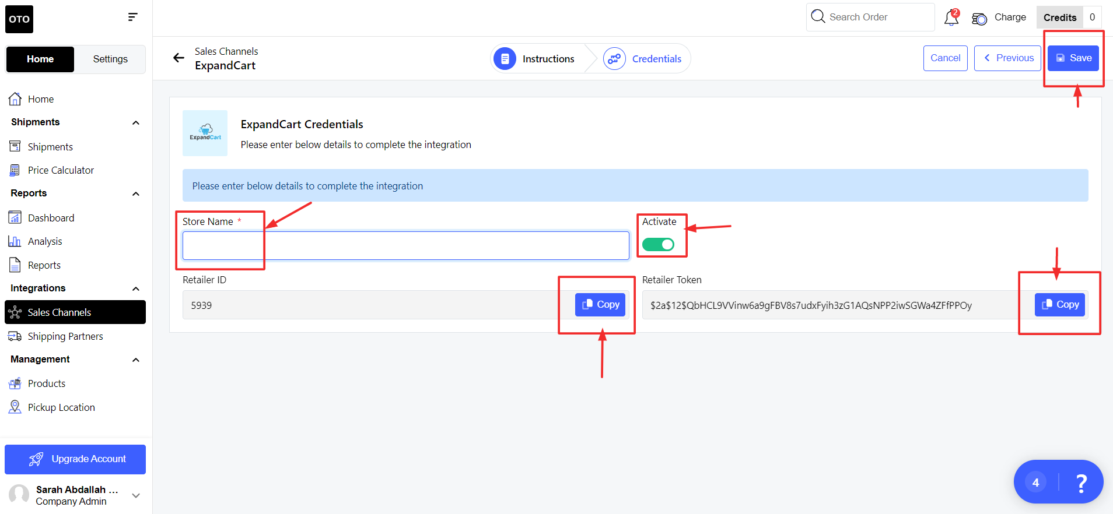Image resolution: width=1113 pixels, height=514 pixels.
Task: Copy the Retailer ID
Action: [600, 305]
